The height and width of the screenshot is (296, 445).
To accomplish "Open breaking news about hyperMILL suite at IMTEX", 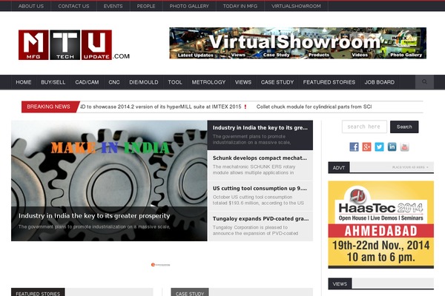I will pos(161,107).
